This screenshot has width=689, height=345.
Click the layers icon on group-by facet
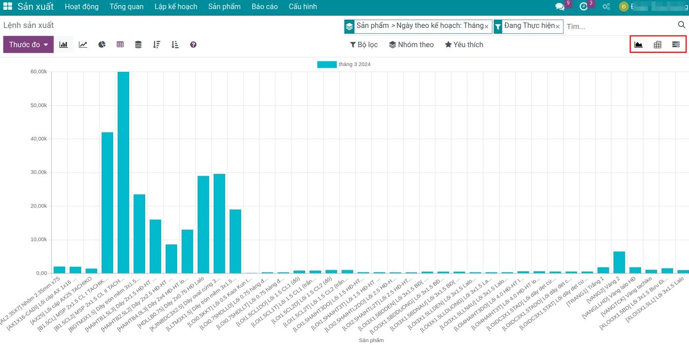(x=349, y=27)
